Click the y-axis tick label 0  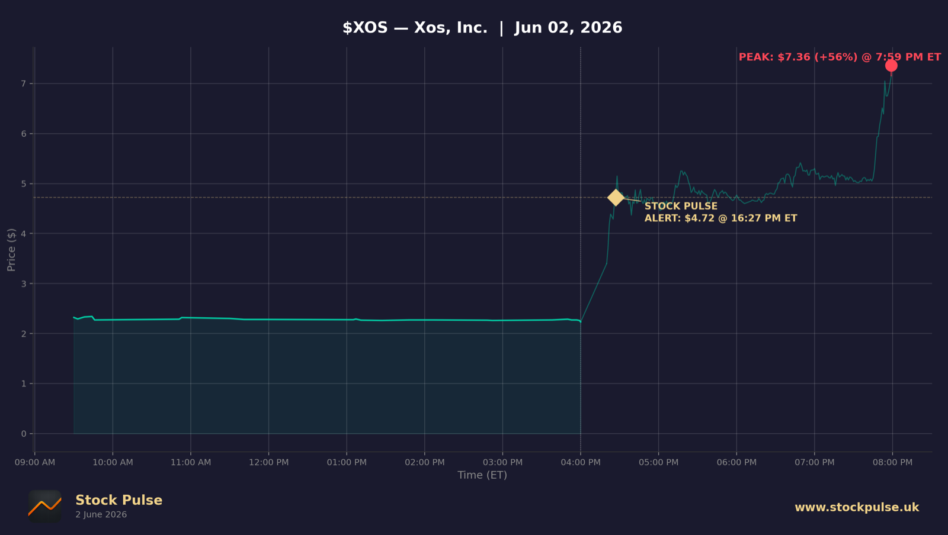(x=24, y=434)
